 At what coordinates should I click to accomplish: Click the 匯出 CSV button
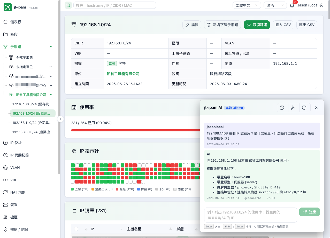tap(307, 25)
